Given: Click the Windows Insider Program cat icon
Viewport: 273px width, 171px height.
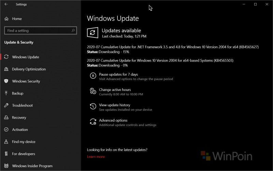Looking at the screenshot, I should tap(6, 166).
